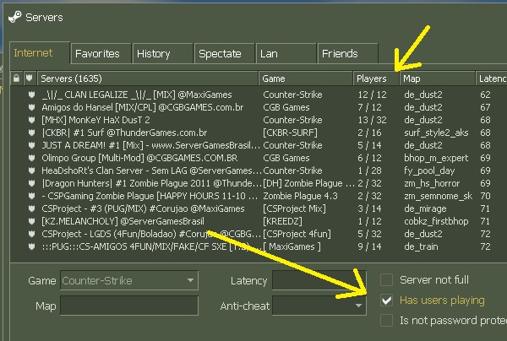Click shield icon of PUG CS-AMIGOS row
The image size is (507, 341).
pyautogui.click(x=31, y=246)
